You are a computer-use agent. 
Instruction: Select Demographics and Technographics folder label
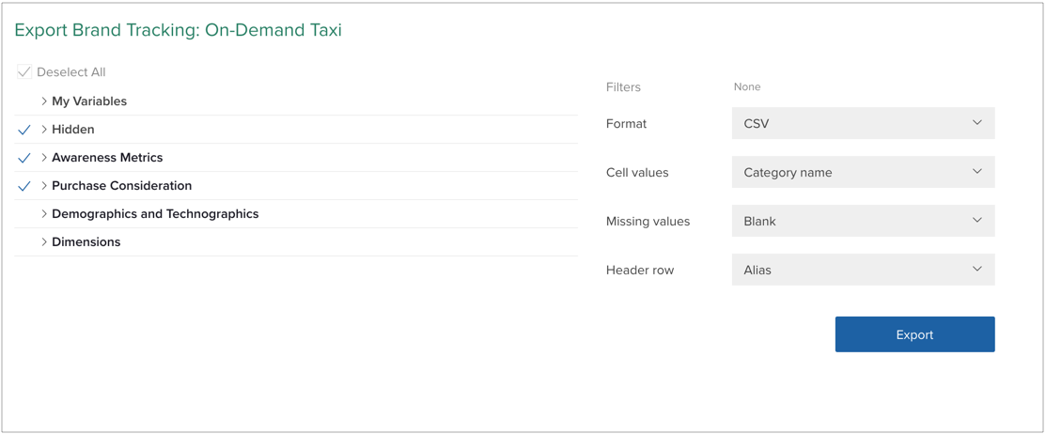click(x=155, y=214)
